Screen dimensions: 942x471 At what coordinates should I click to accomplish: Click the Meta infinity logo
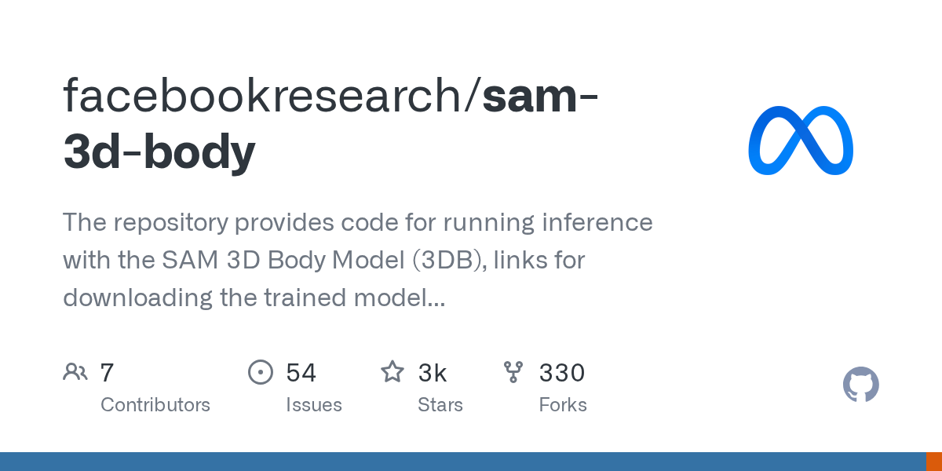click(801, 141)
